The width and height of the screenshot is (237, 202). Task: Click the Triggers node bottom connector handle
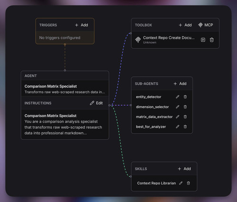click(65, 45)
